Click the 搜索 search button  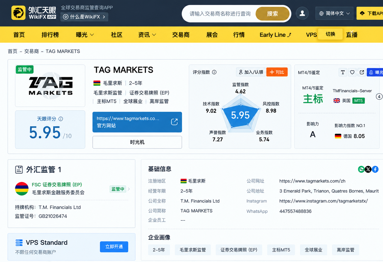coord(272,14)
